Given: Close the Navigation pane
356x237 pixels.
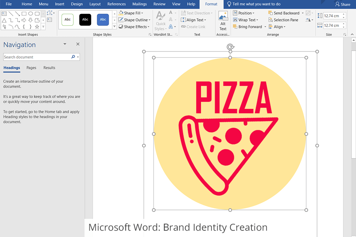Looking at the screenshot, I should tap(78, 44).
